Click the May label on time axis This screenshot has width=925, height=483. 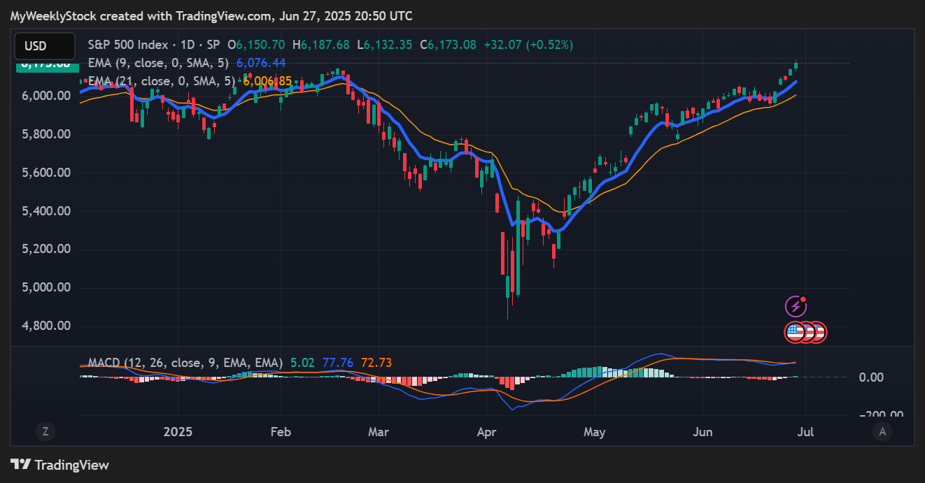(594, 432)
